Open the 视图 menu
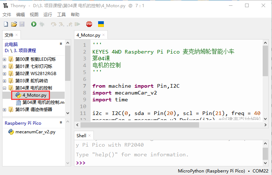272x175 pixels. pos(34,15)
